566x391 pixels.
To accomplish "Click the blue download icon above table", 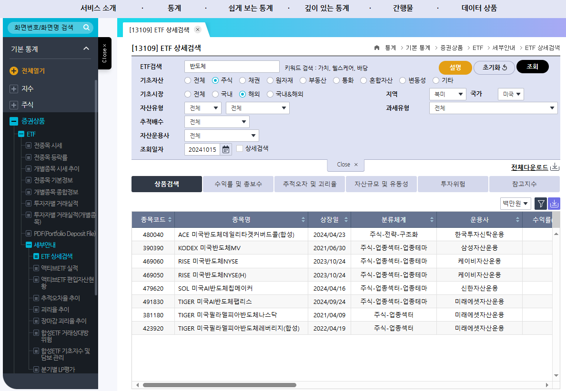I will click(x=554, y=204).
